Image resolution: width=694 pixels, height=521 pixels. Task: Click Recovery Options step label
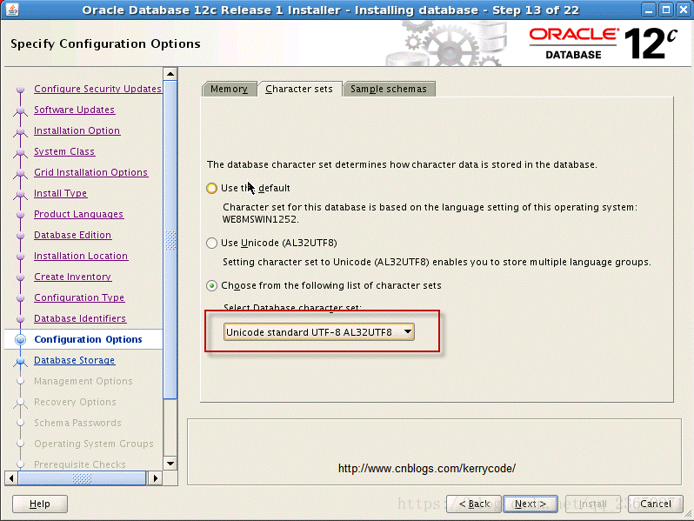coord(75,402)
